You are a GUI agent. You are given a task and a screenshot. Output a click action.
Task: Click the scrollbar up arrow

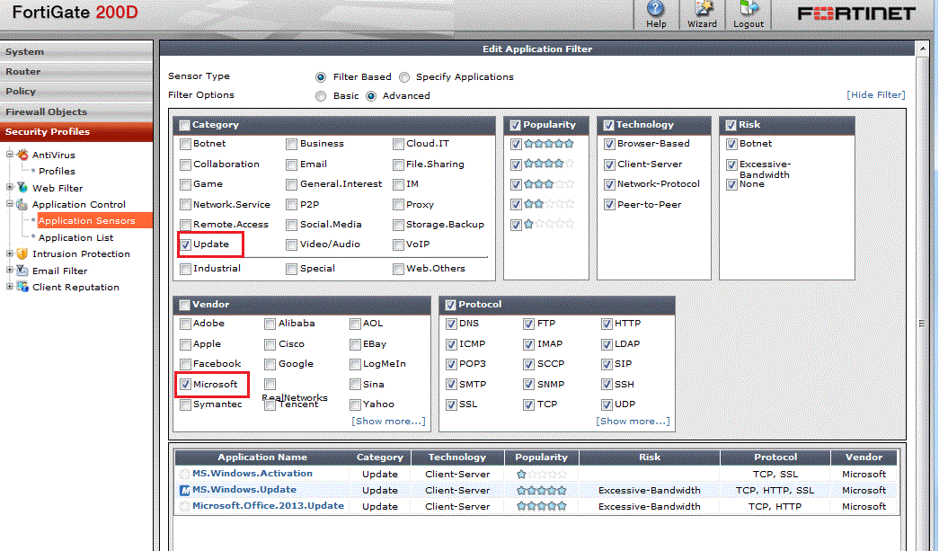click(x=922, y=49)
